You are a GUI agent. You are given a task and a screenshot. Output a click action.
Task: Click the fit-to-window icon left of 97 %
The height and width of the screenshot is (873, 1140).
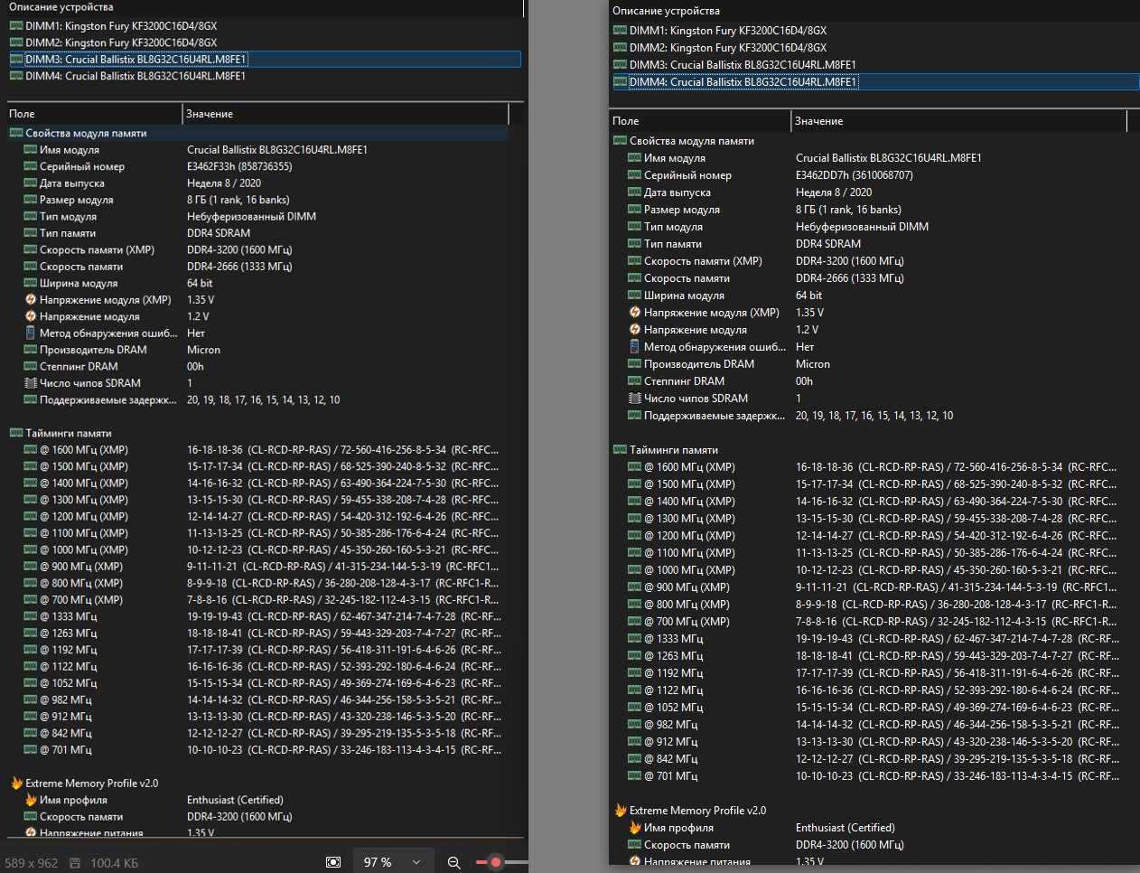(x=333, y=863)
